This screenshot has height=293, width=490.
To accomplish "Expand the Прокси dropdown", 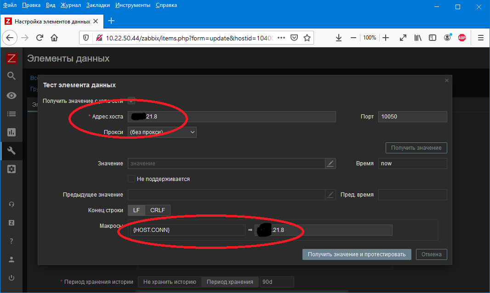I will (162, 132).
